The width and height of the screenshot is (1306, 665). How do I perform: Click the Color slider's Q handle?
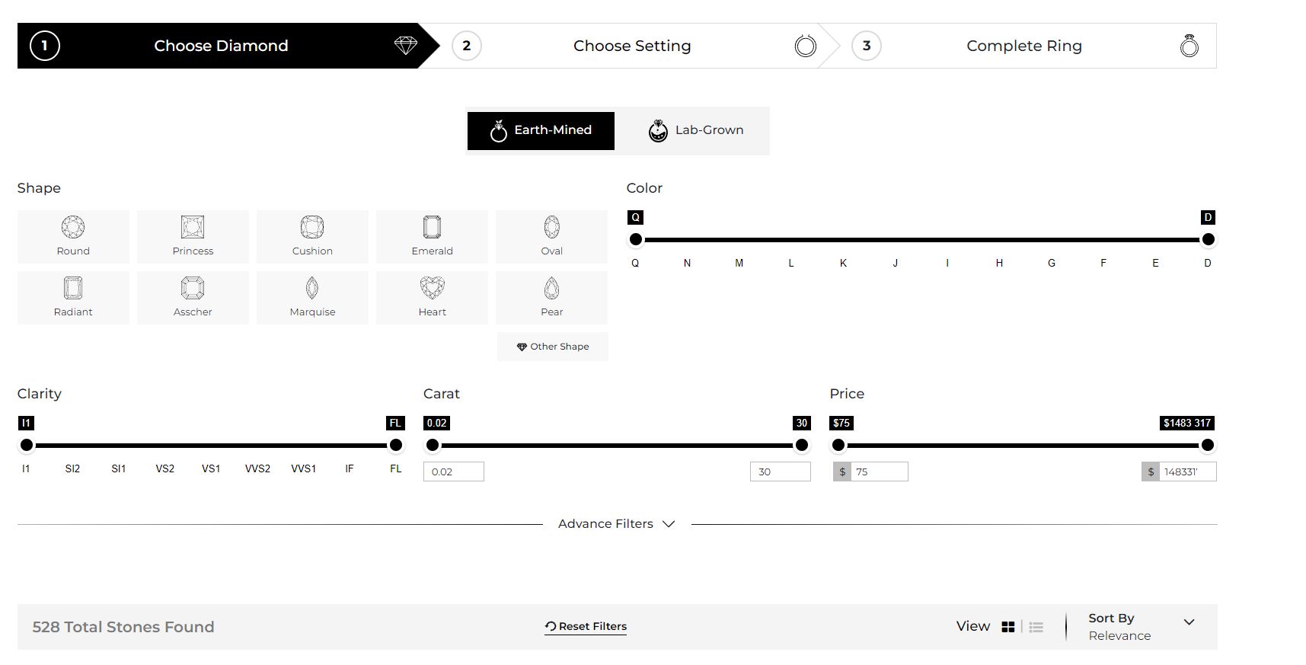tap(636, 240)
